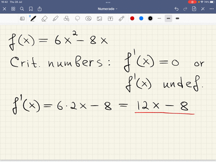The image size is (216, 162).
Task: Select the Pen tool
Action: pyautogui.click(x=33, y=18)
